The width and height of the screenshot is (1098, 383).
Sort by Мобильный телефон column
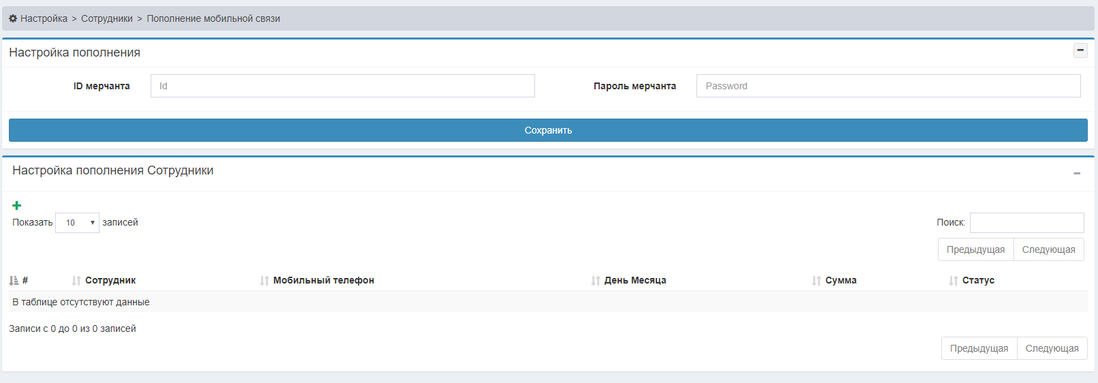pos(323,280)
